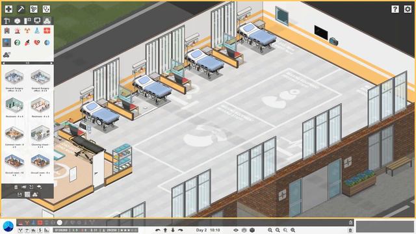Click the floor layer tool icon

pyautogui.click(x=39, y=187)
